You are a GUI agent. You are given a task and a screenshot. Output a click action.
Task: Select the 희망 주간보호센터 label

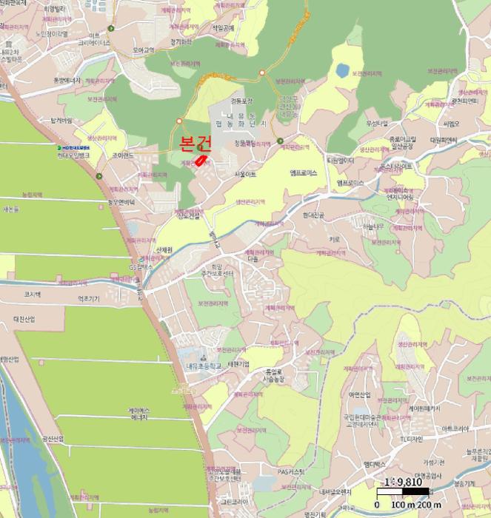pos(217,270)
